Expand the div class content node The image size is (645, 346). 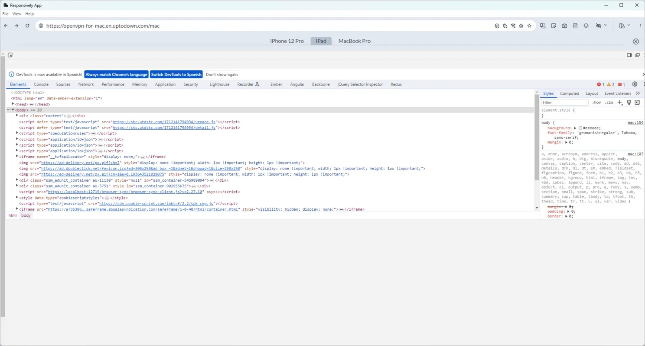tap(17, 115)
